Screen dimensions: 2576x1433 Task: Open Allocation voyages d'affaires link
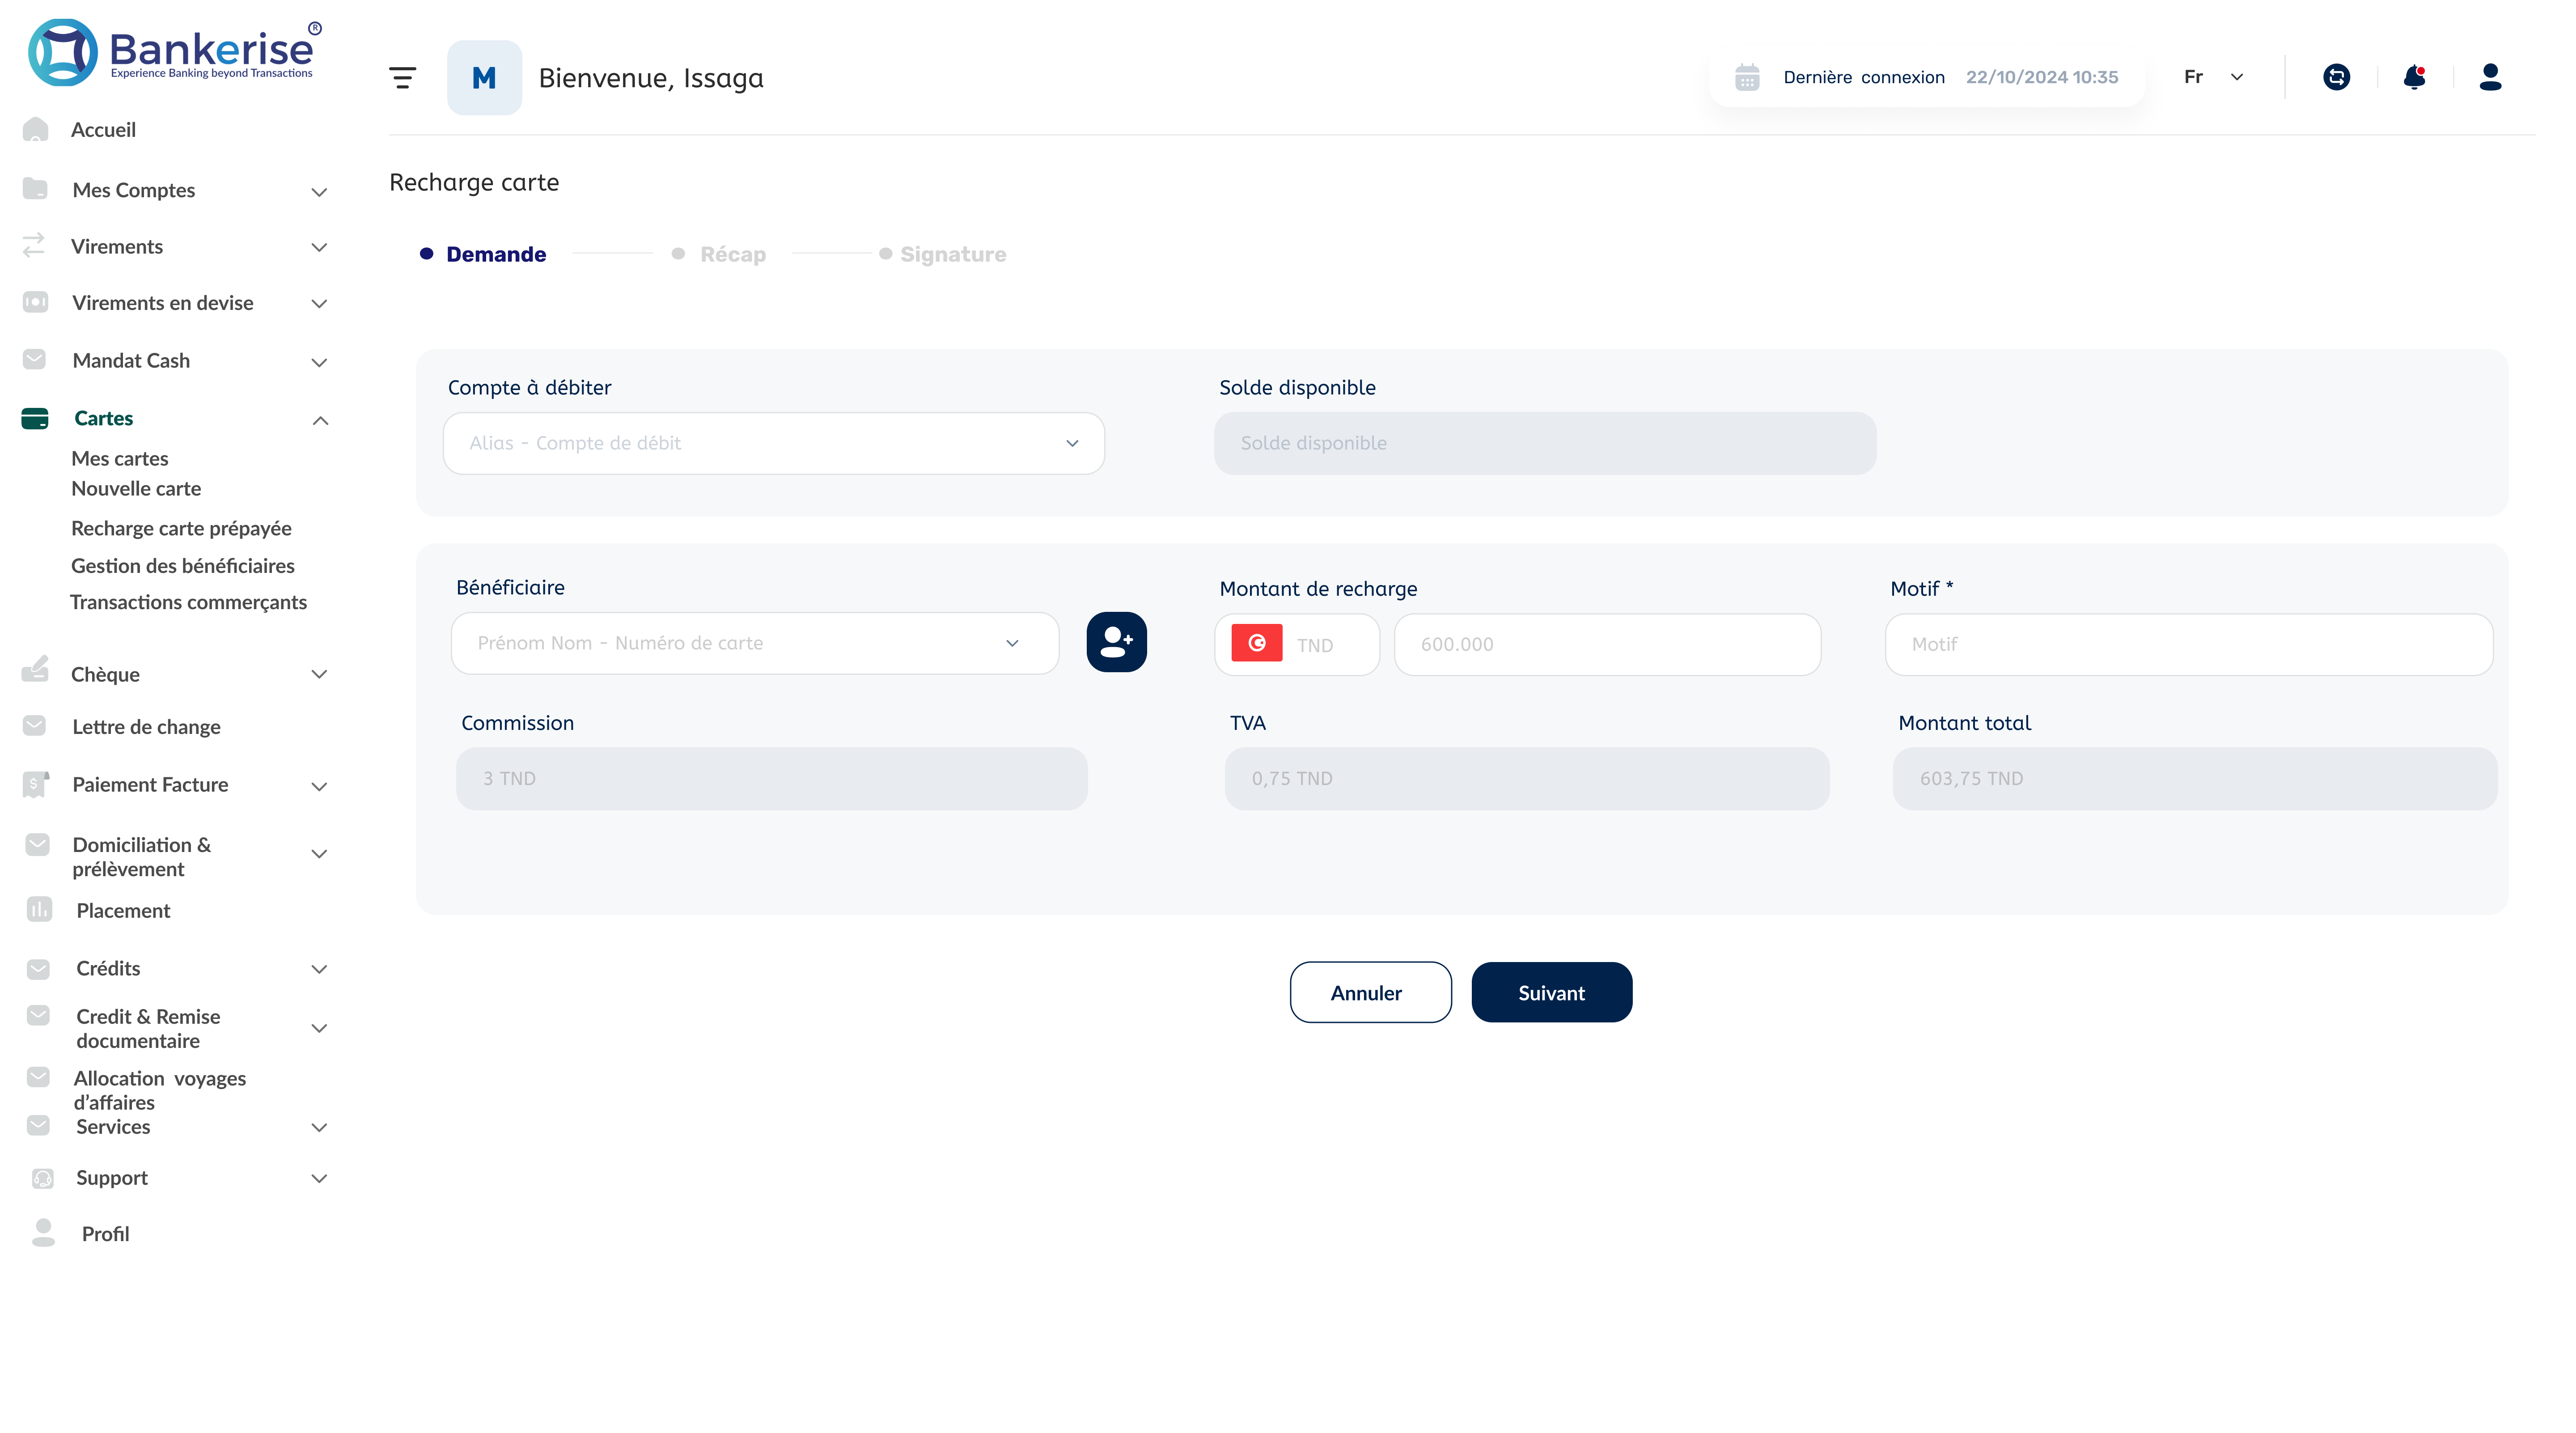coord(159,1090)
